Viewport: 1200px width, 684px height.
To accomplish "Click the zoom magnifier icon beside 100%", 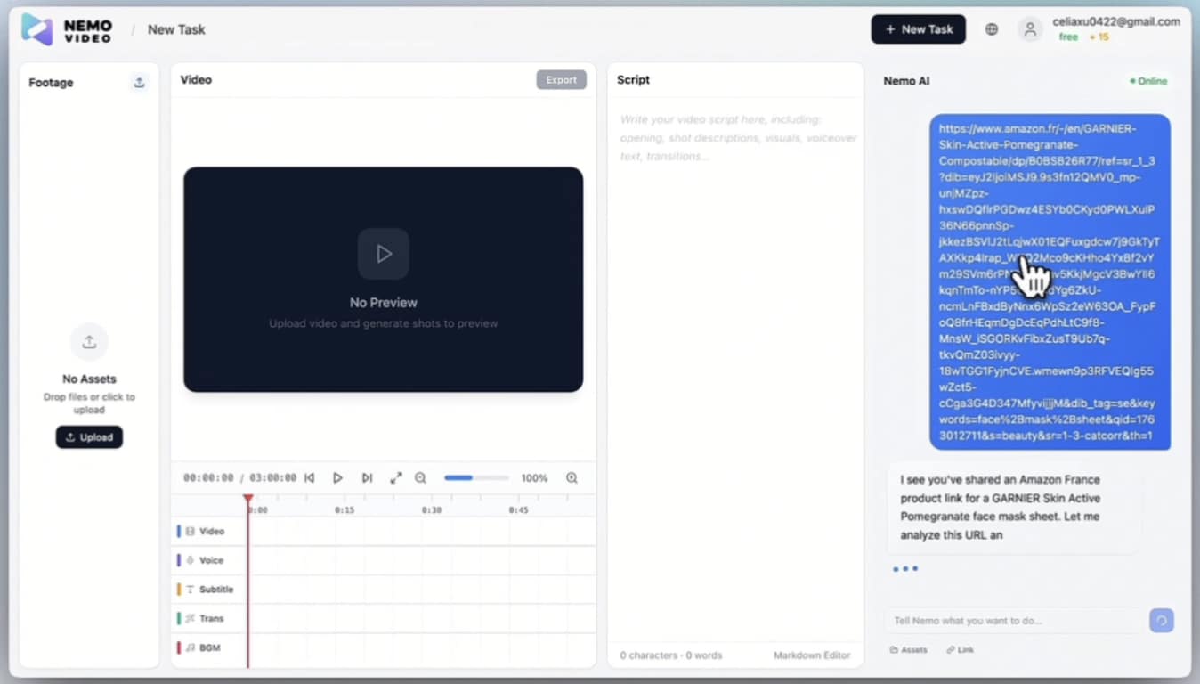I will pyautogui.click(x=572, y=477).
